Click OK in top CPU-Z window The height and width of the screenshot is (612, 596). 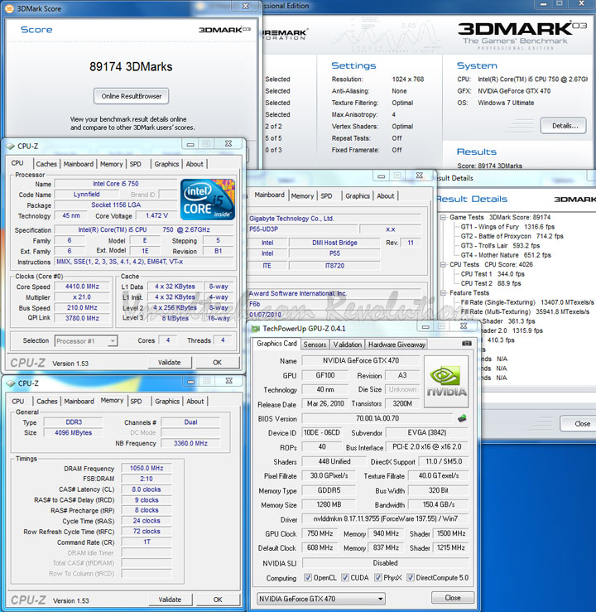tap(217, 362)
